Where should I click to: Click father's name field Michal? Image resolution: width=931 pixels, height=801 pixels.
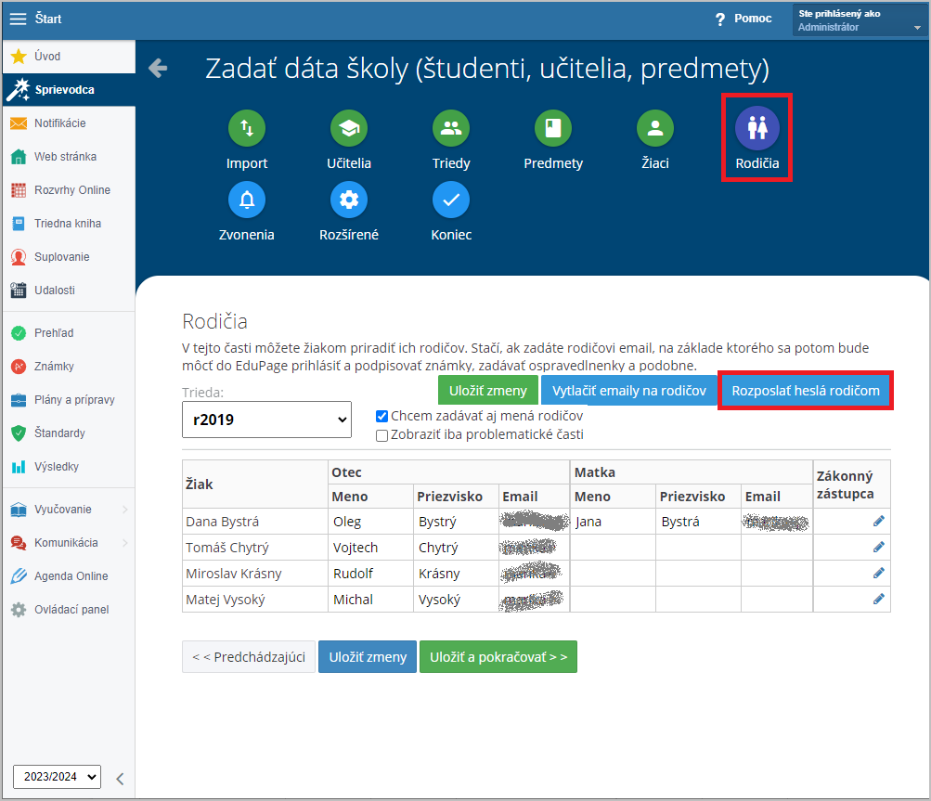370,599
